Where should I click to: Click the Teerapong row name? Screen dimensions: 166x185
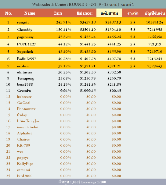(26, 78)
